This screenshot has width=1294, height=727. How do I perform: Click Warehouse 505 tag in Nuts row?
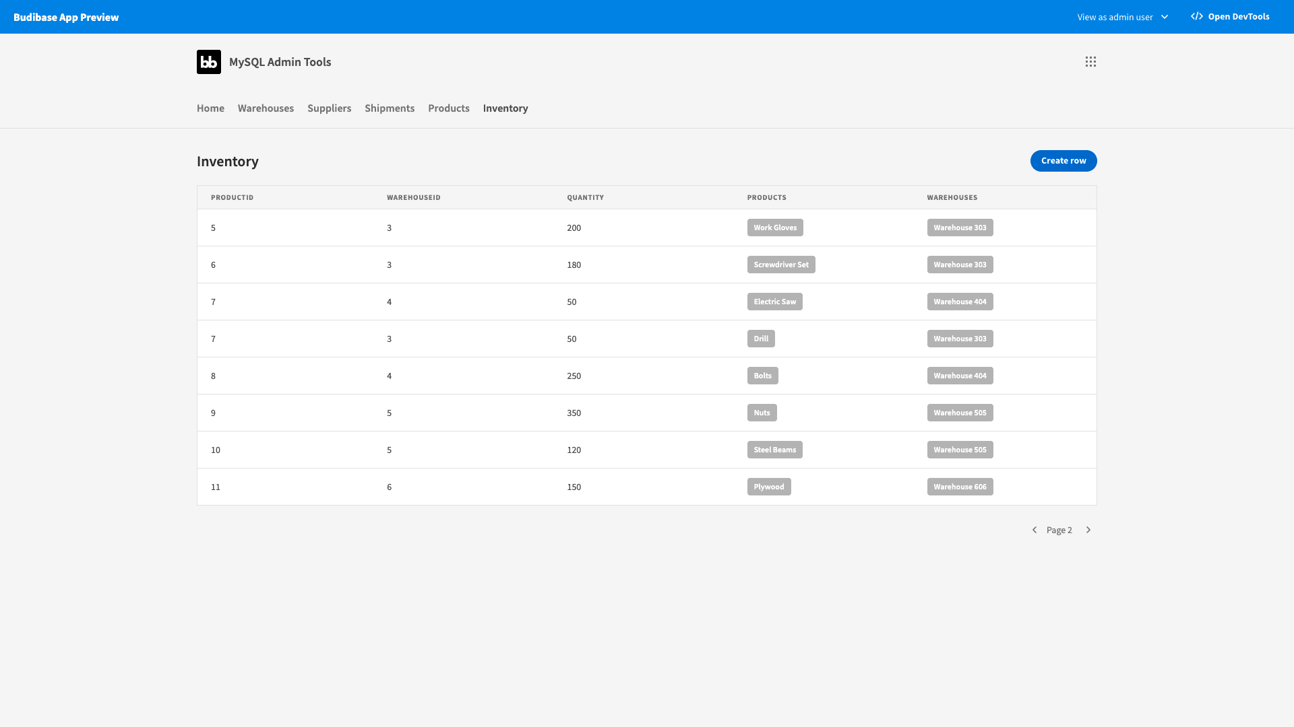960,413
